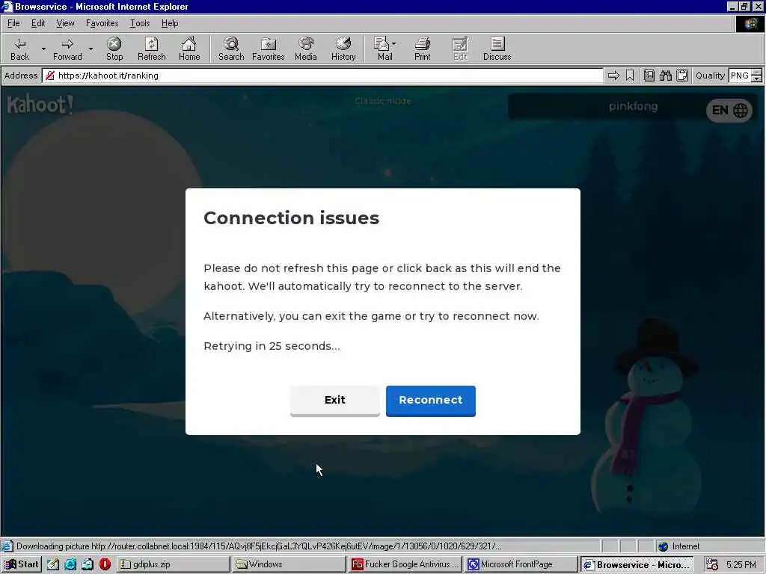Go to Home from toolbar

point(189,49)
